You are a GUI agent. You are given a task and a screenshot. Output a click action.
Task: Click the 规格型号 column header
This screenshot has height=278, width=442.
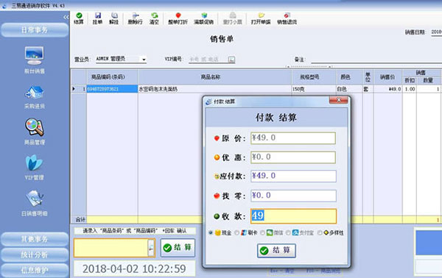[314, 77]
